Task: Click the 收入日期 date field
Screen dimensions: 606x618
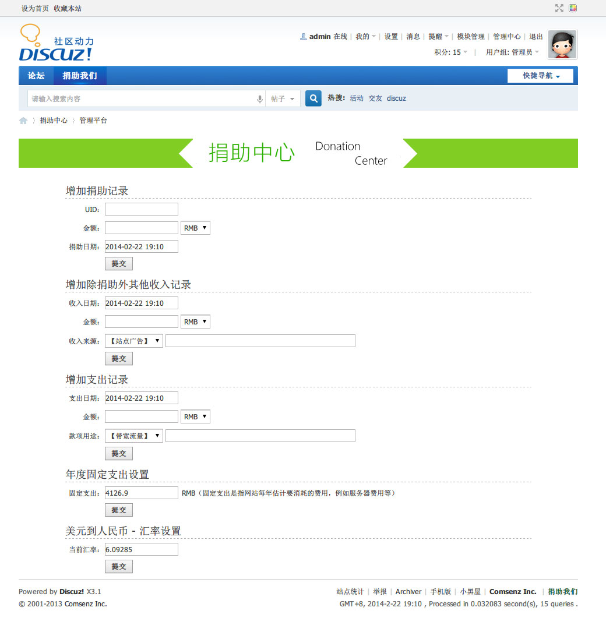Action: click(142, 303)
